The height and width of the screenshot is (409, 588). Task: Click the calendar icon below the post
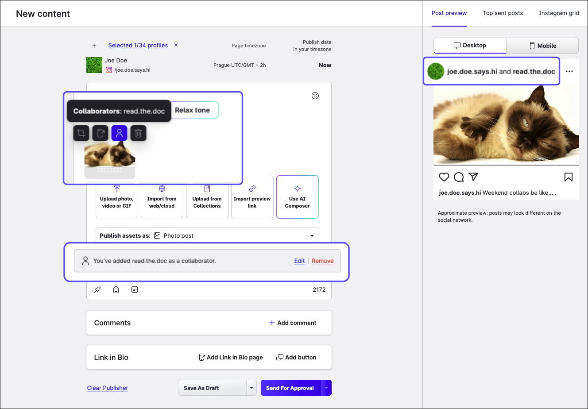click(135, 289)
